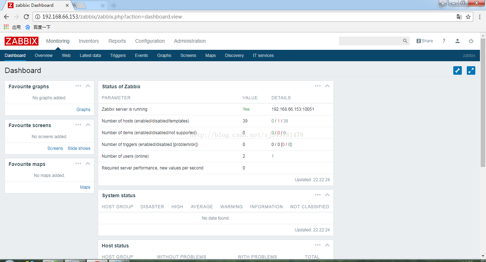Switch to fullscreen with arrows icon
Viewport: 486px width, 262px height.
(471, 70)
